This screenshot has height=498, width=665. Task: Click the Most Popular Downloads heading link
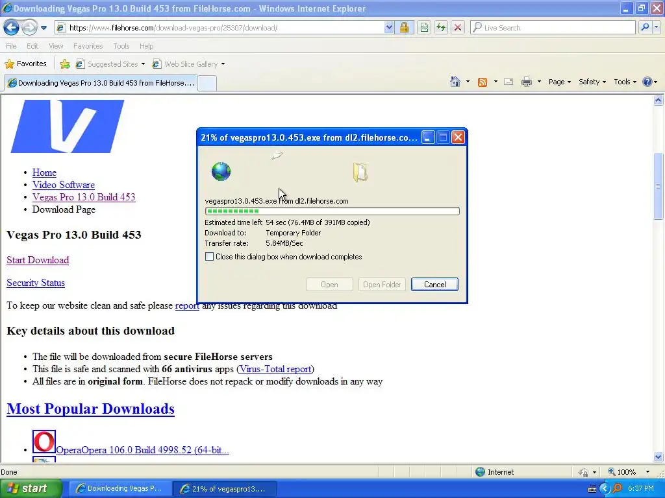pyautogui.click(x=90, y=409)
